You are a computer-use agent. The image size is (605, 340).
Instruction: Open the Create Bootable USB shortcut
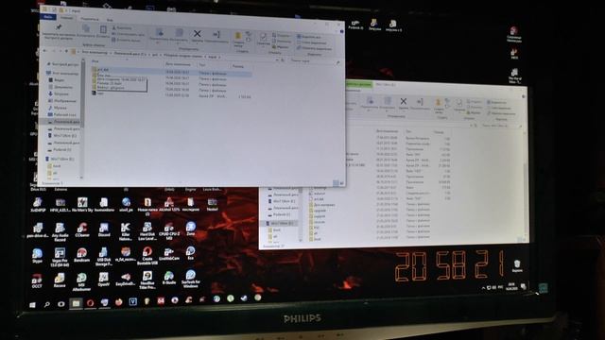click(x=147, y=256)
